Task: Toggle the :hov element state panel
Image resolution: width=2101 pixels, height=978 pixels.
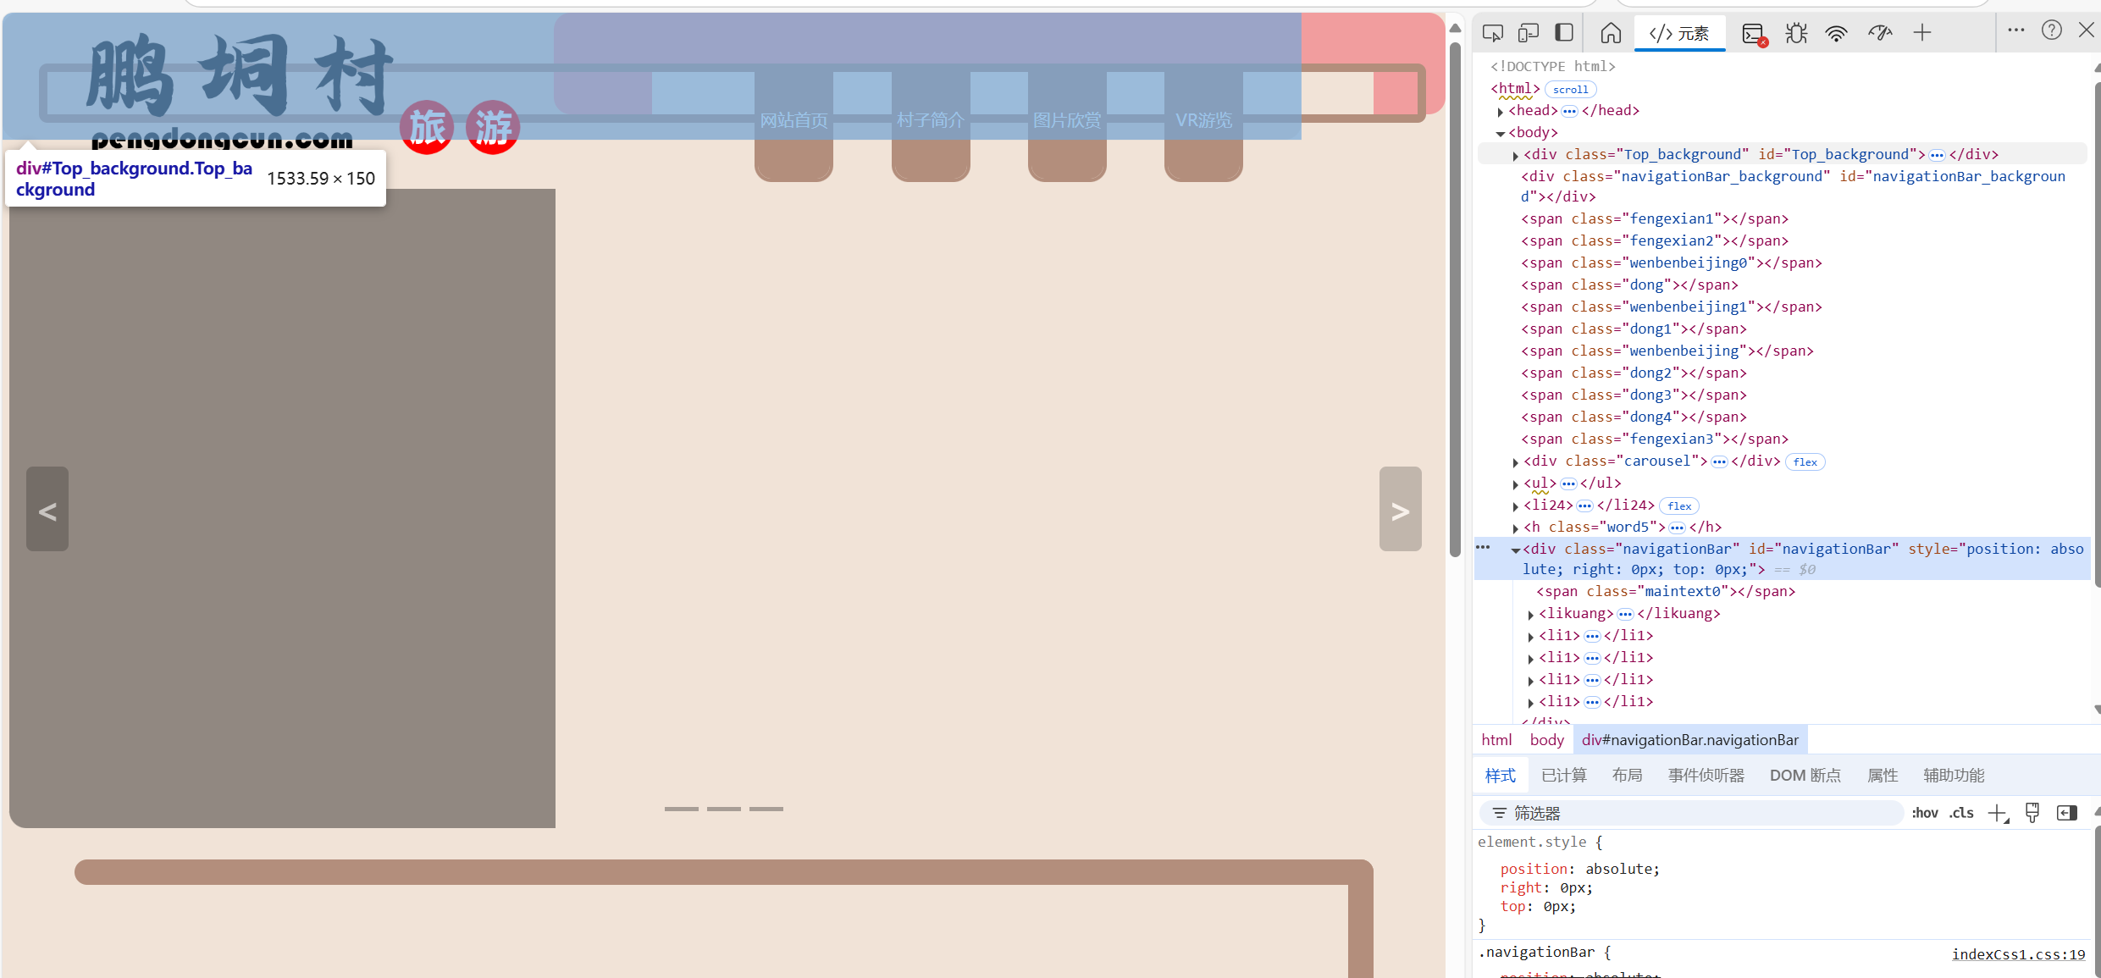Action: tap(1924, 813)
